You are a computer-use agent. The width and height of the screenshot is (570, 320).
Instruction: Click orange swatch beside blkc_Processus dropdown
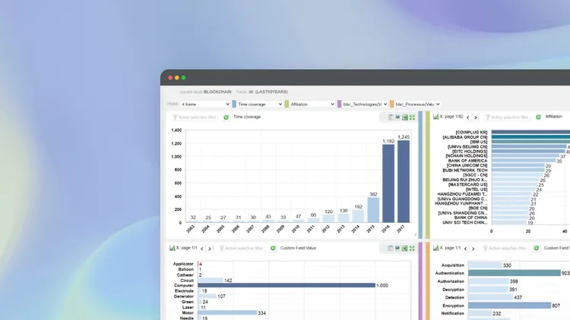coord(391,104)
